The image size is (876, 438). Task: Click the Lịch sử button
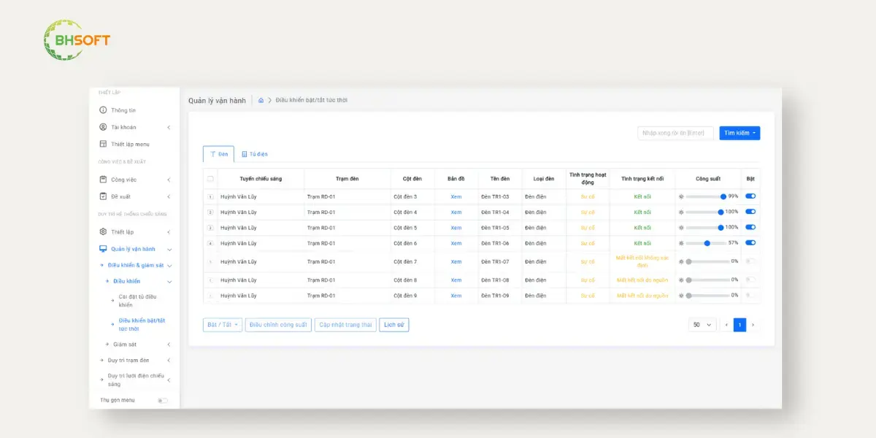coord(394,325)
